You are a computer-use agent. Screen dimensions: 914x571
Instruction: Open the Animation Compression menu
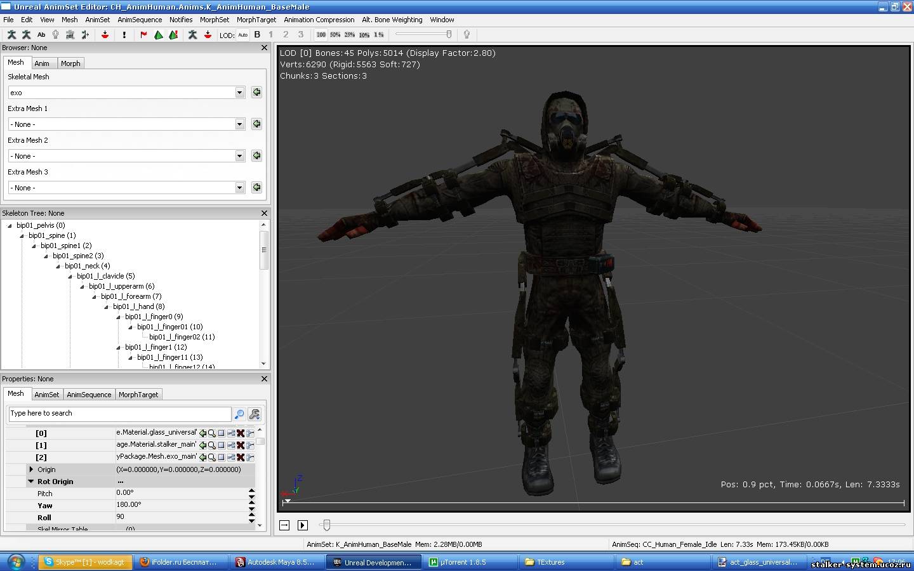coord(319,20)
